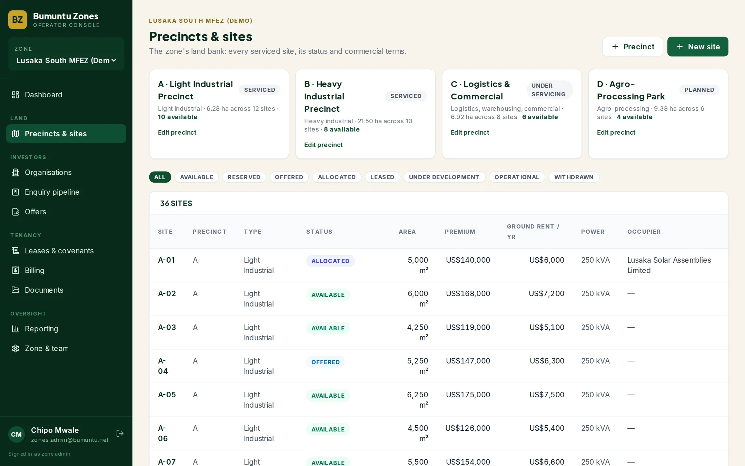Click the UNDER SERVICING badge
This screenshot has width=745, height=466.
[x=550, y=90]
